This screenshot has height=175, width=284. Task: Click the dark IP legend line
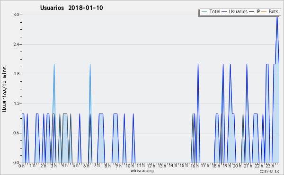[252, 12]
